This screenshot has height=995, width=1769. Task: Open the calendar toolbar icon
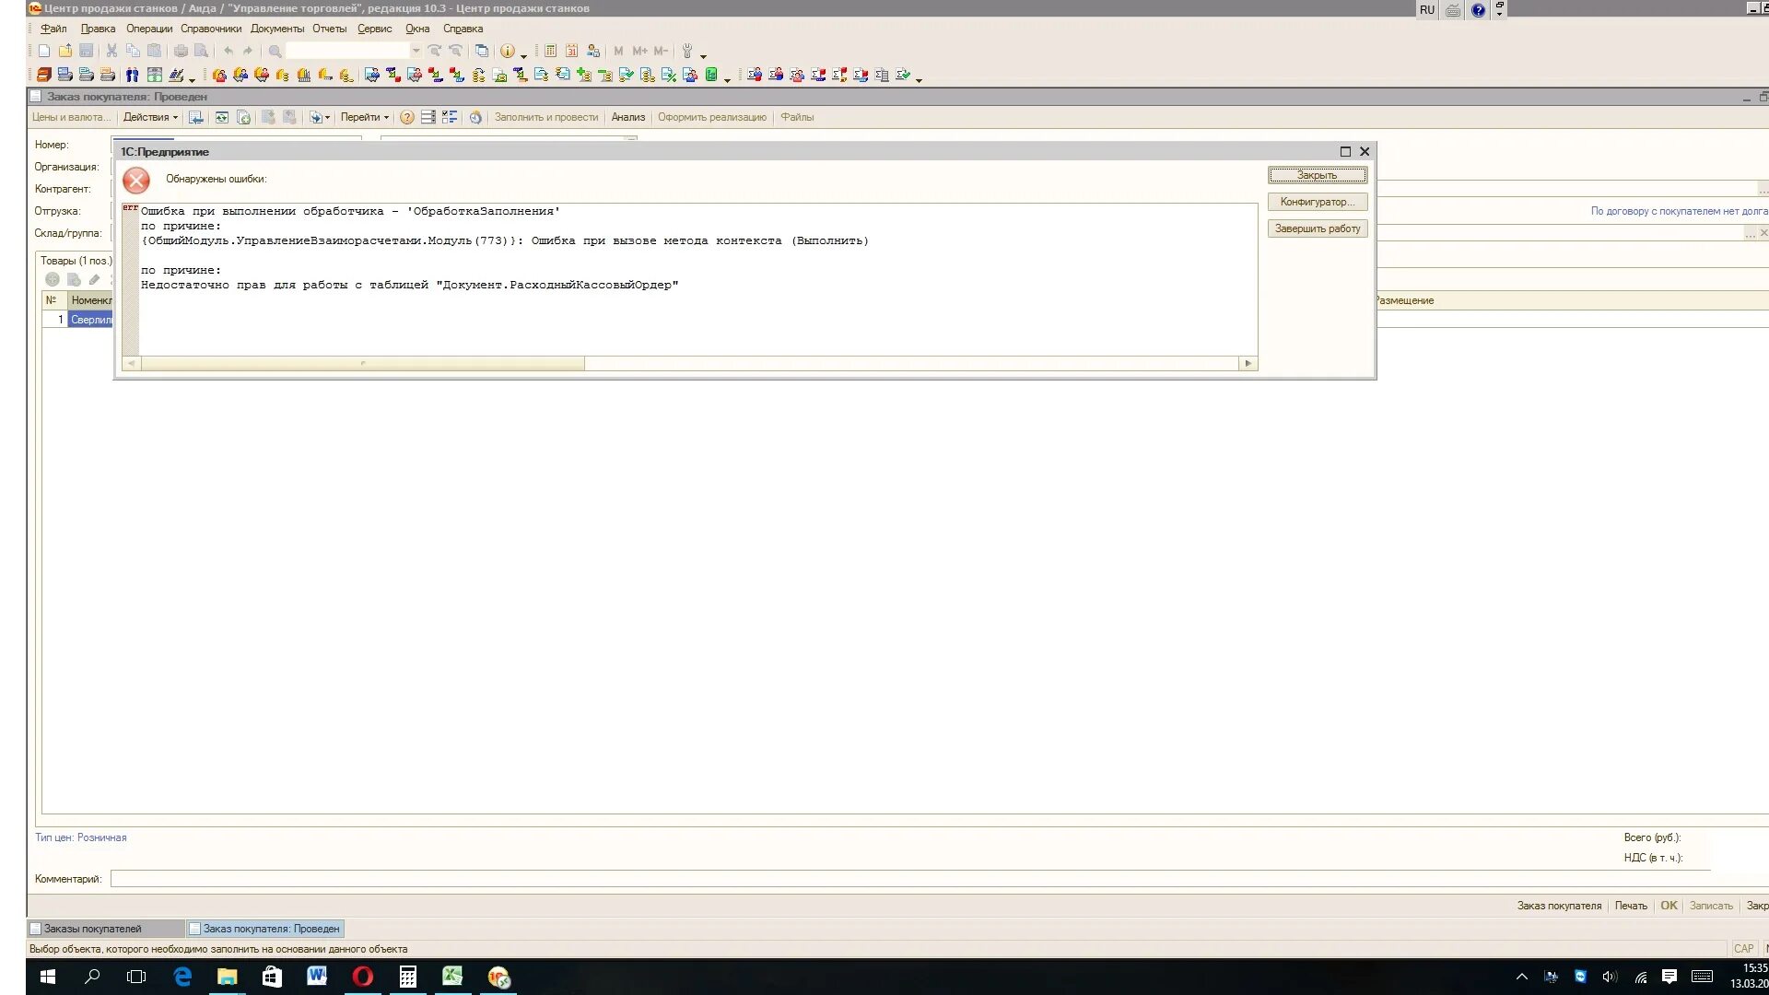coord(571,51)
